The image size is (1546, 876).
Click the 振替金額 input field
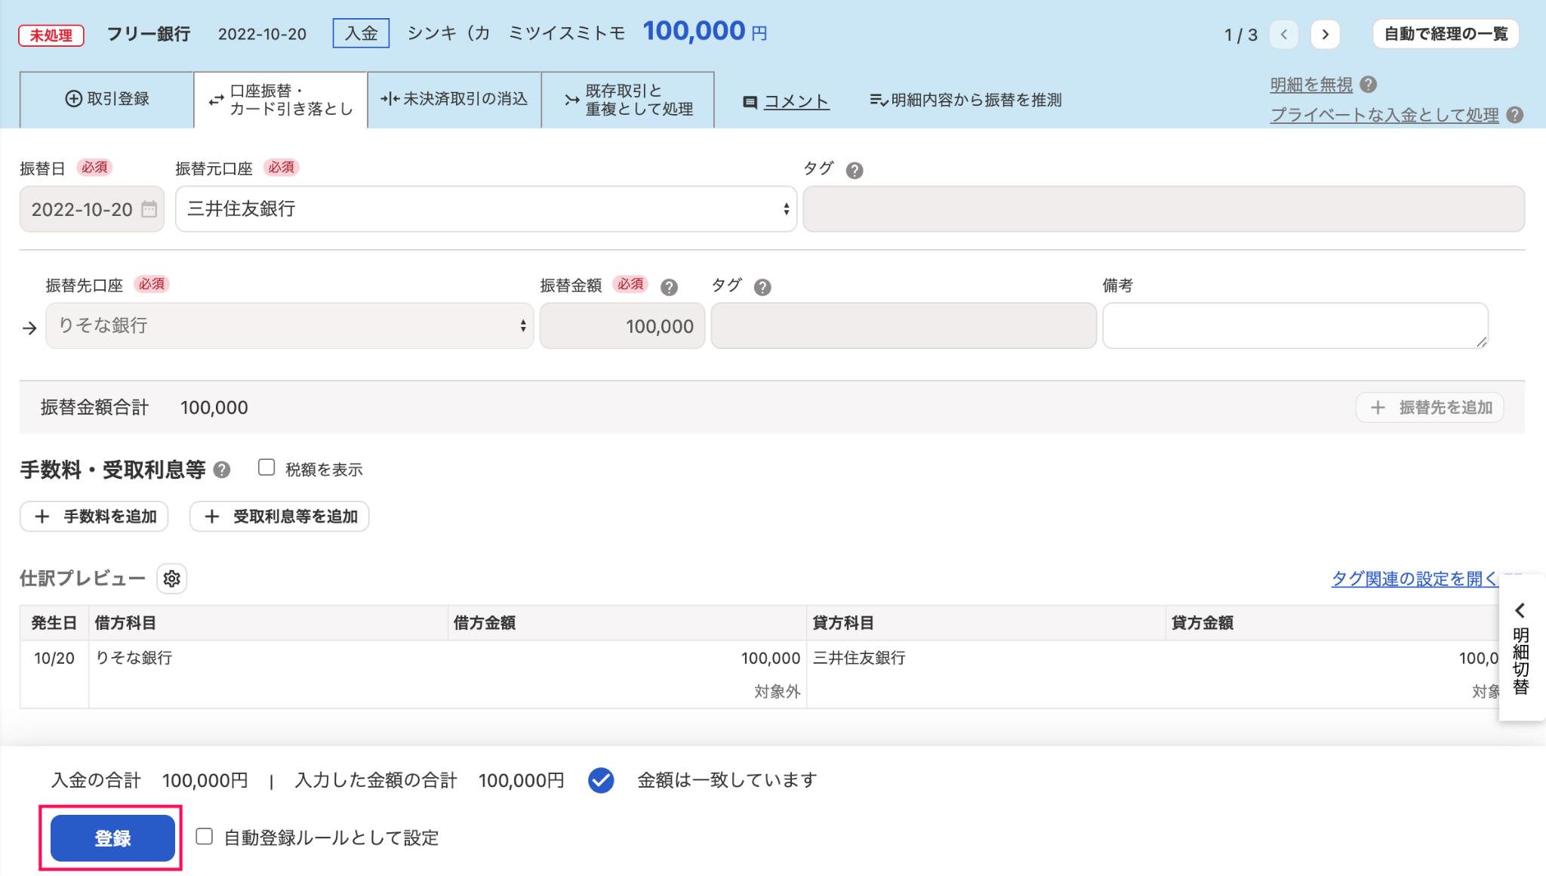pos(623,325)
